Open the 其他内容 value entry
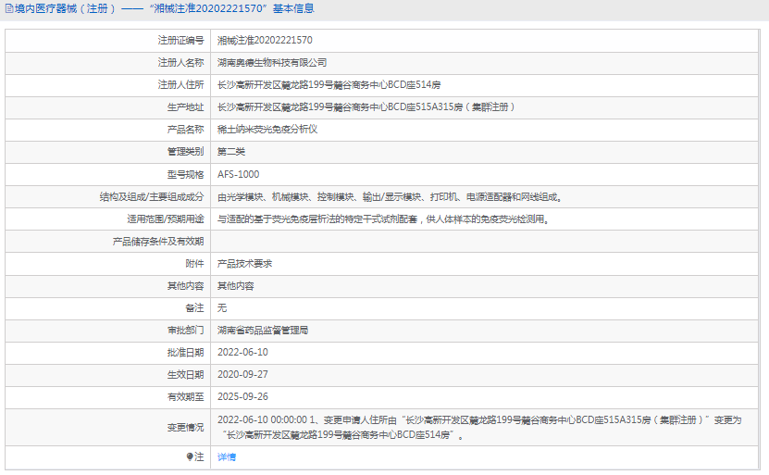769x475 pixels. (x=236, y=285)
